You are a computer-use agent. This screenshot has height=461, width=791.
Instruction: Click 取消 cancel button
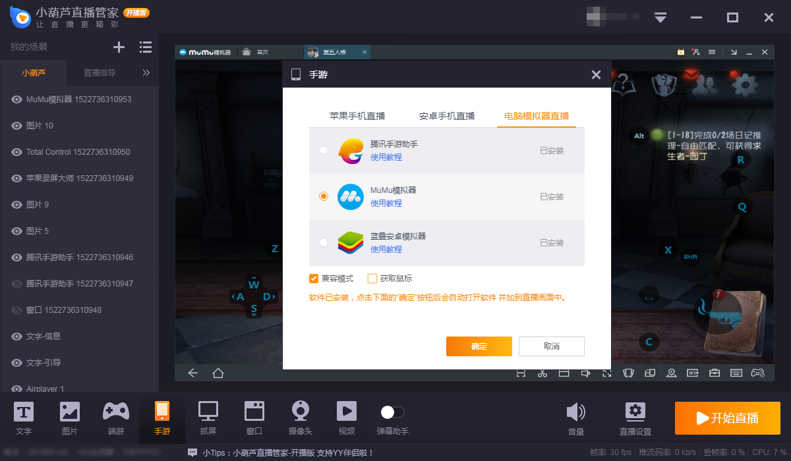[x=552, y=346]
